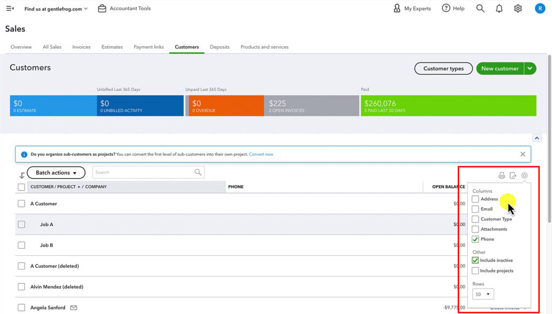Open the Rows count dropdown
This screenshot has width=552, height=314.
pyautogui.click(x=482, y=294)
